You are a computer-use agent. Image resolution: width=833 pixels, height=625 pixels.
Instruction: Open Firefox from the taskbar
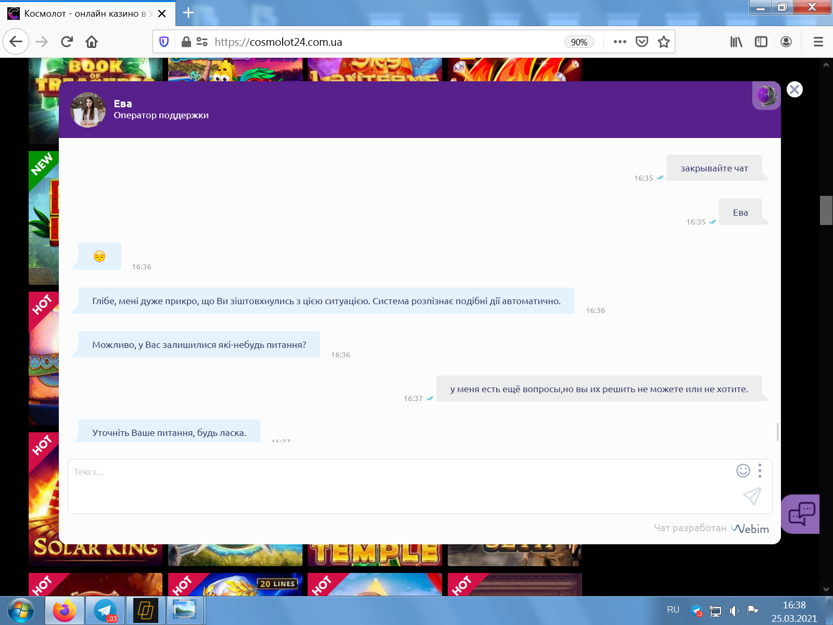pyautogui.click(x=65, y=610)
